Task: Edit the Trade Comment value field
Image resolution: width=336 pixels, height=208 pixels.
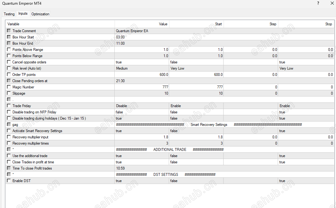Action: pyautogui.click(x=224, y=31)
